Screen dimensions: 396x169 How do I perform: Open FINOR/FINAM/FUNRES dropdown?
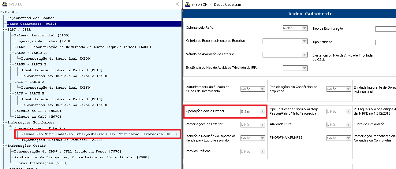pyautogui.click(x=348, y=138)
